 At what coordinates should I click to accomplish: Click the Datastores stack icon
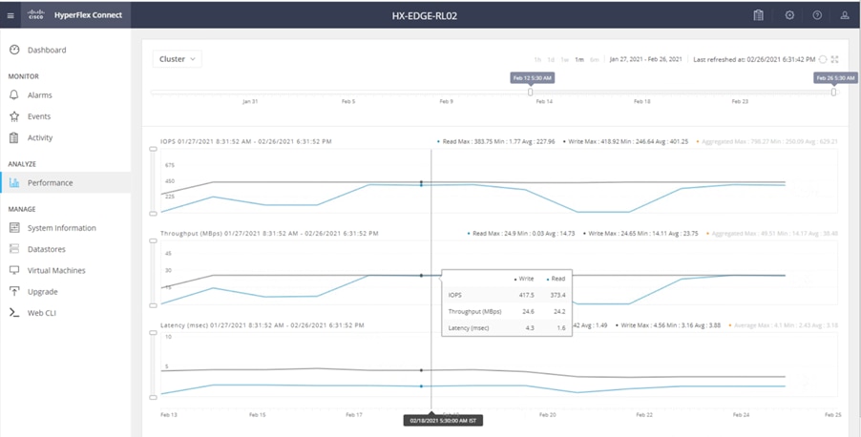(x=15, y=249)
